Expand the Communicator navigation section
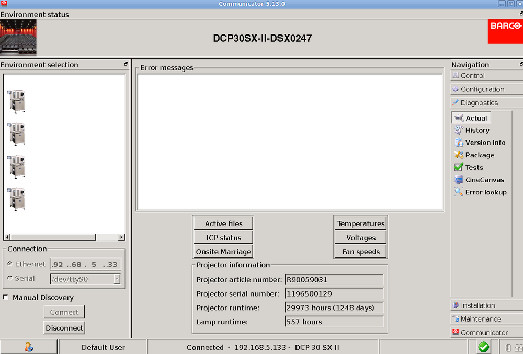 point(486,333)
